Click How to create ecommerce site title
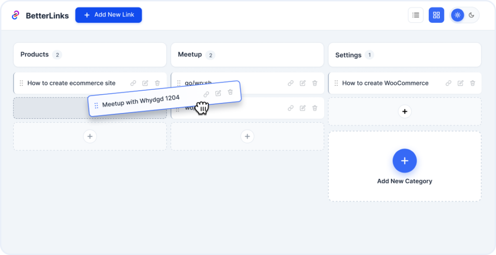The width and height of the screenshot is (496, 255). 72,84
